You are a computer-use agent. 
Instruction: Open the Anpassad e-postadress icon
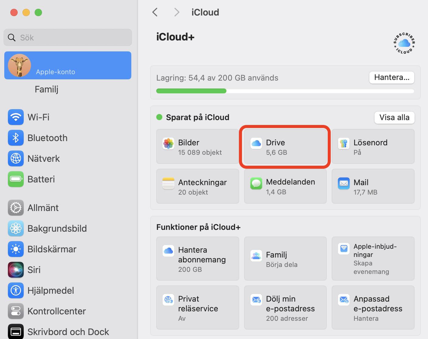(x=344, y=300)
